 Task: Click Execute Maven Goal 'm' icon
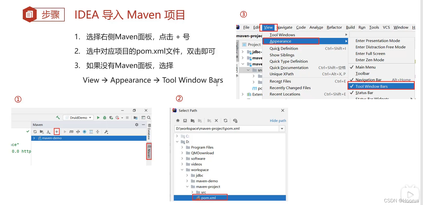[x=71, y=132]
